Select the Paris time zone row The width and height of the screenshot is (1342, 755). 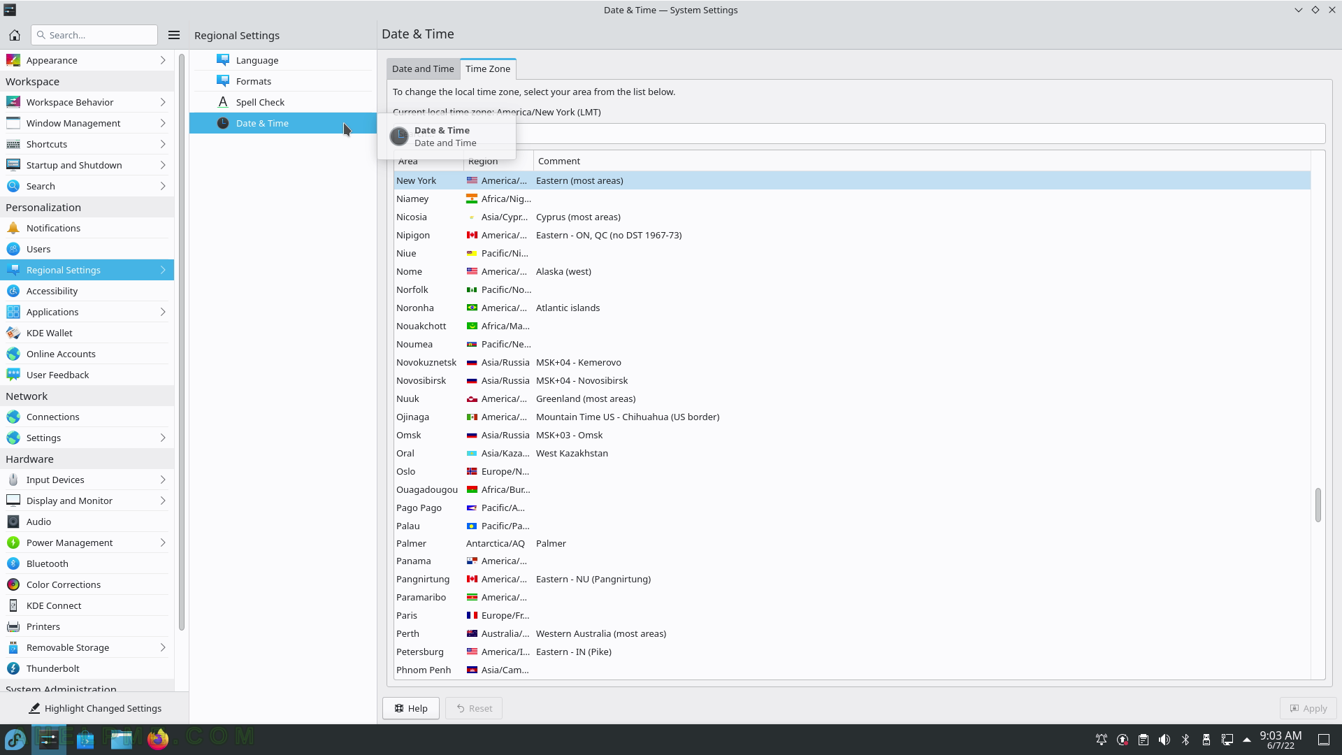(852, 615)
